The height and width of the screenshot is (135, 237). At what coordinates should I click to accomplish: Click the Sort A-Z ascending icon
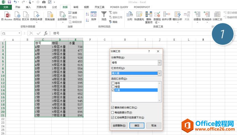[x=87, y=14]
